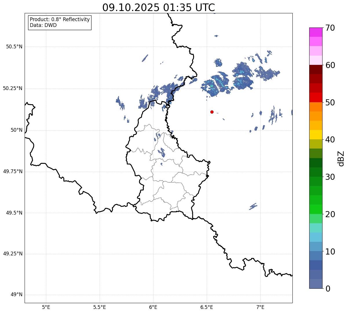Click the 50.5°N latitude label
Image resolution: width=348 pixels, height=313 pixels.
pyautogui.click(x=14, y=47)
